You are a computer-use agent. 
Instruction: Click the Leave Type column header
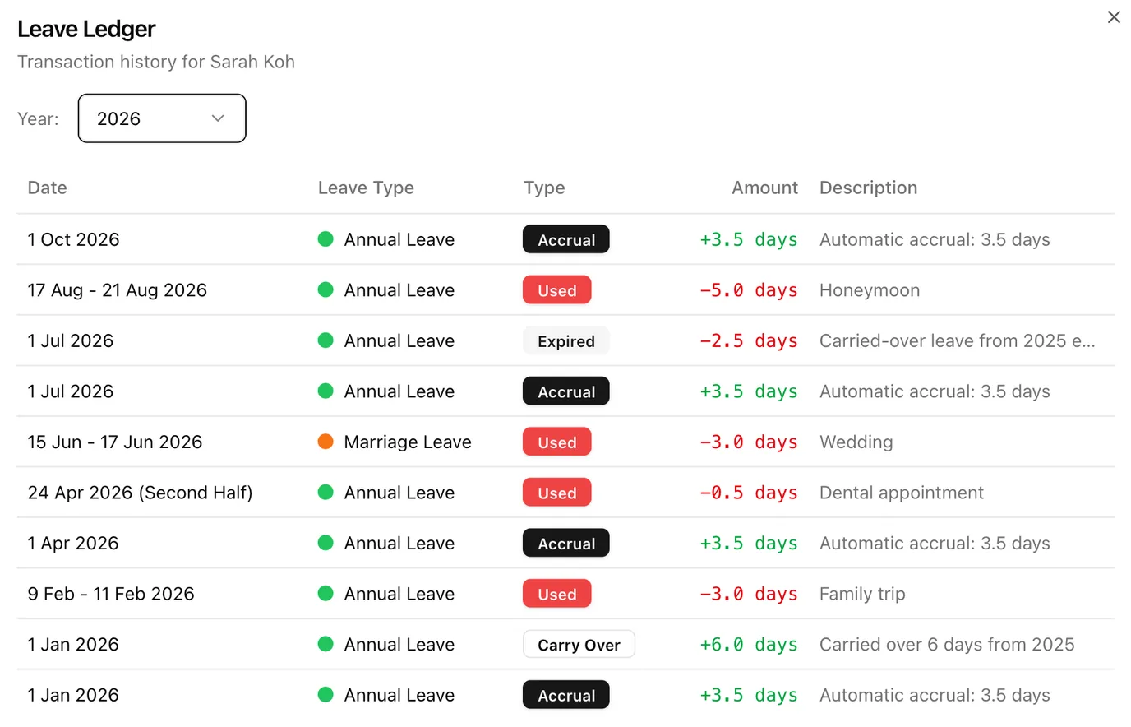366,188
